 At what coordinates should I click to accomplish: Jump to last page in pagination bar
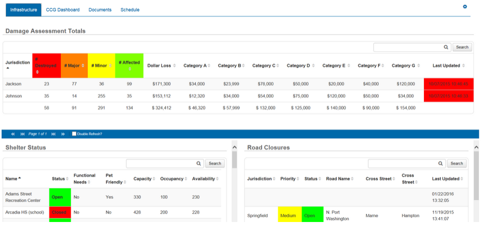[x=54, y=134]
